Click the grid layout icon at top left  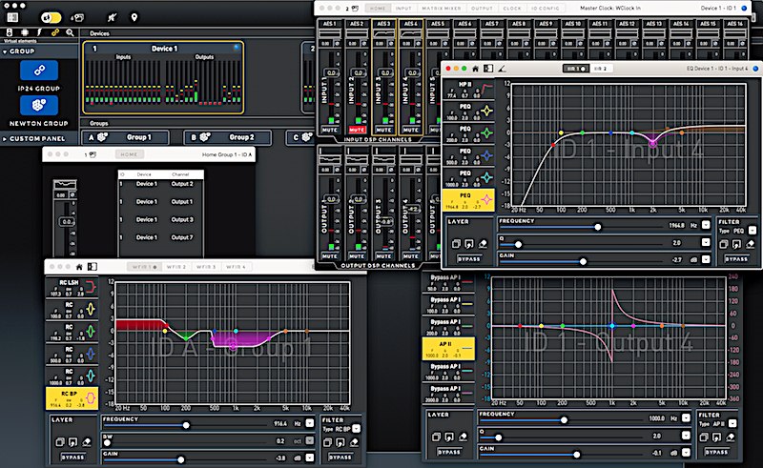[12, 17]
